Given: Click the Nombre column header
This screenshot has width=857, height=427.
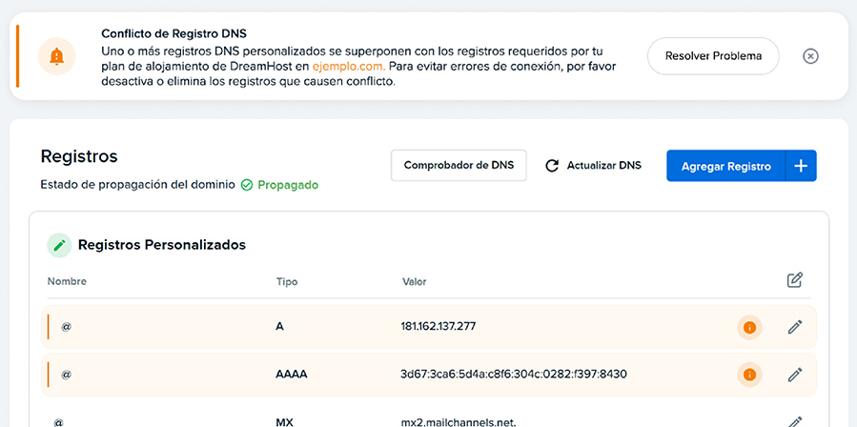Looking at the screenshot, I should [x=67, y=281].
